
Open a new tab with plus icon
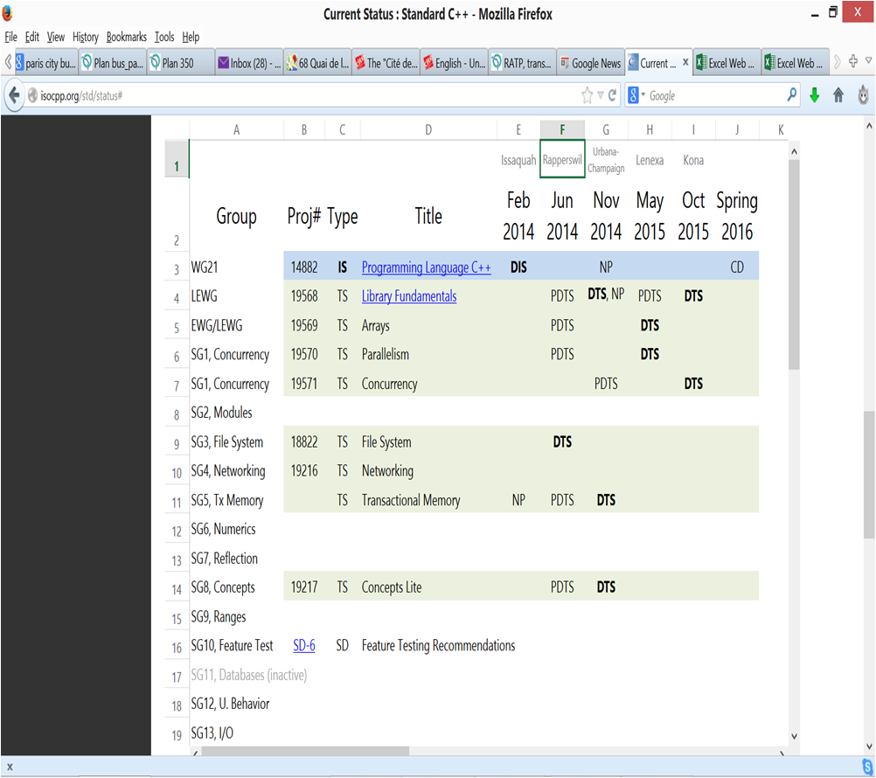pyautogui.click(x=853, y=61)
